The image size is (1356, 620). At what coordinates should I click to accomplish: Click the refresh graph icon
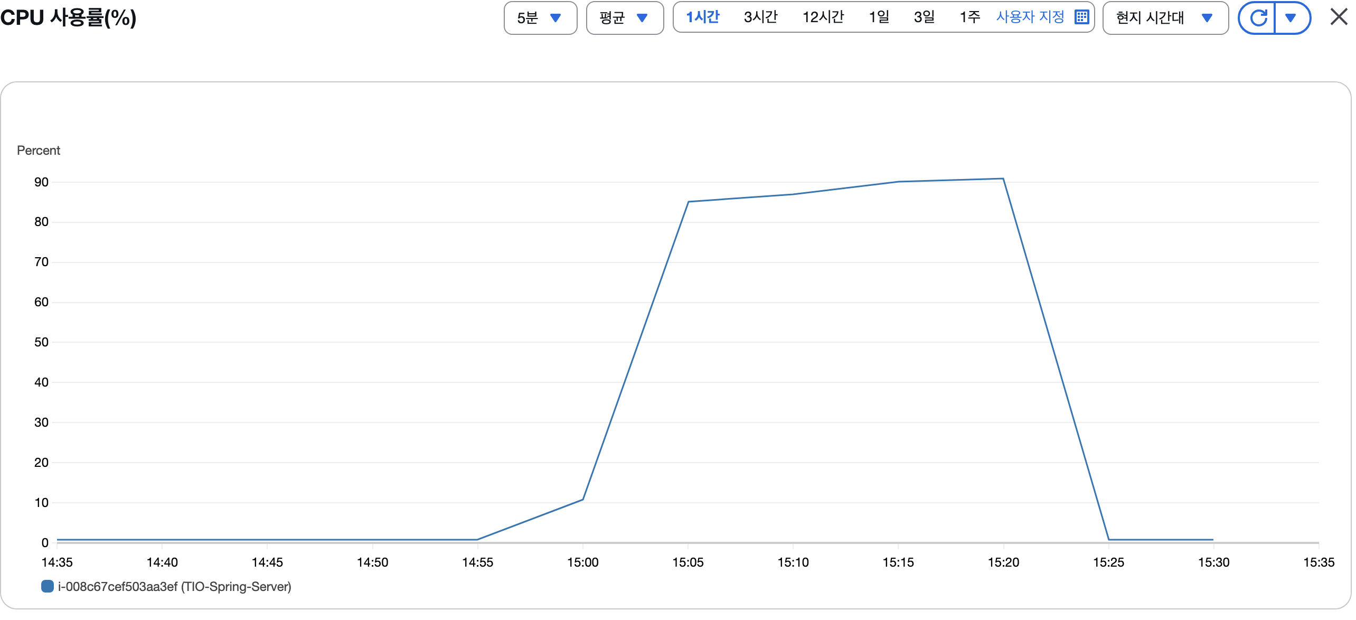tap(1257, 18)
